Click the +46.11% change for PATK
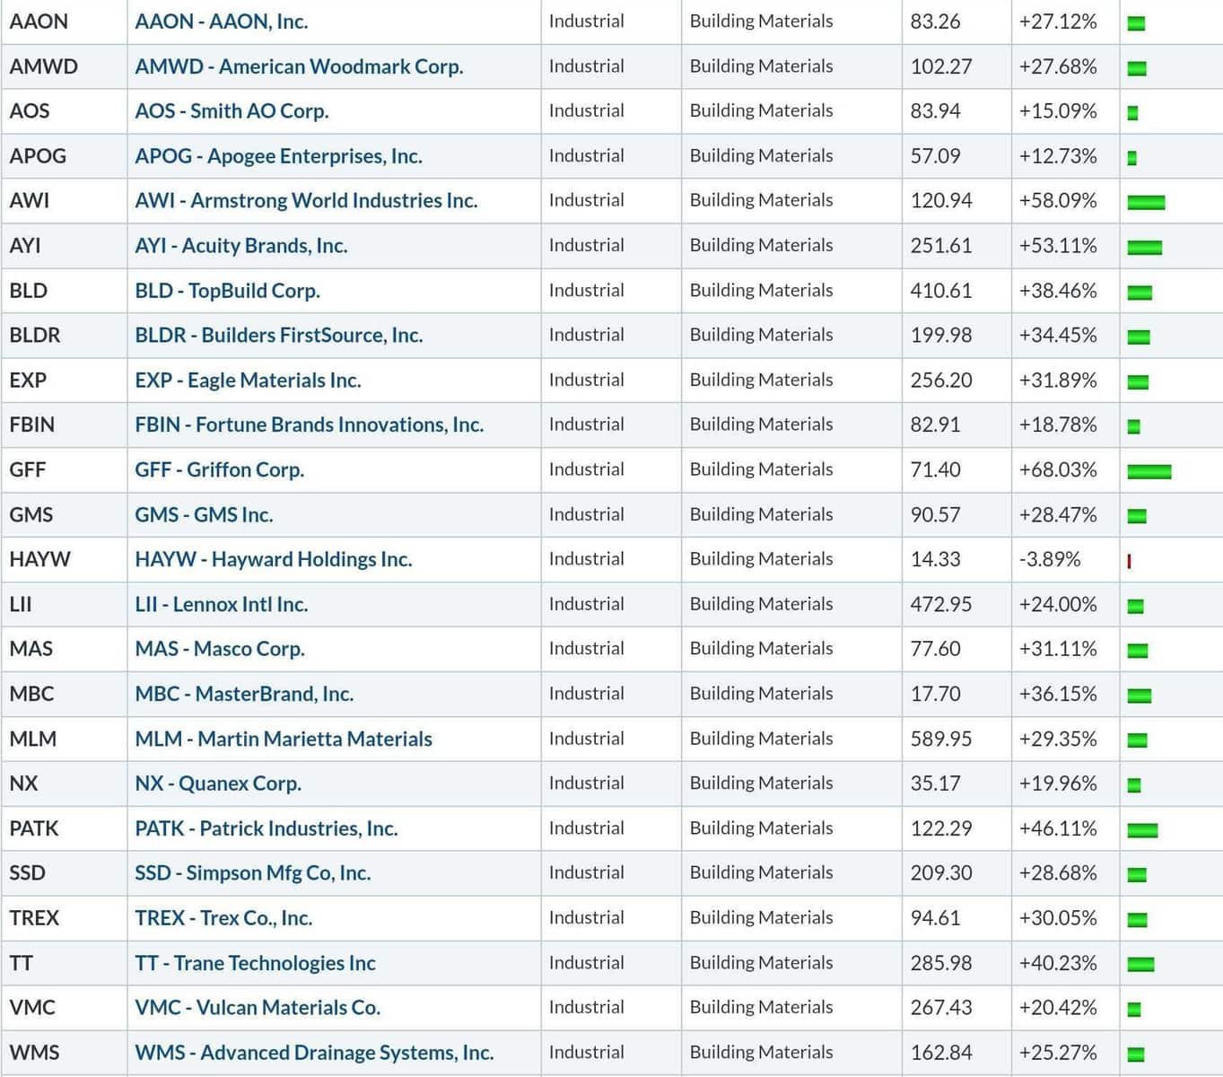 pyautogui.click(x=1058, y=828)
